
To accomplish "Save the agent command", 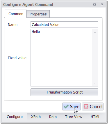I will coord(72,107).
